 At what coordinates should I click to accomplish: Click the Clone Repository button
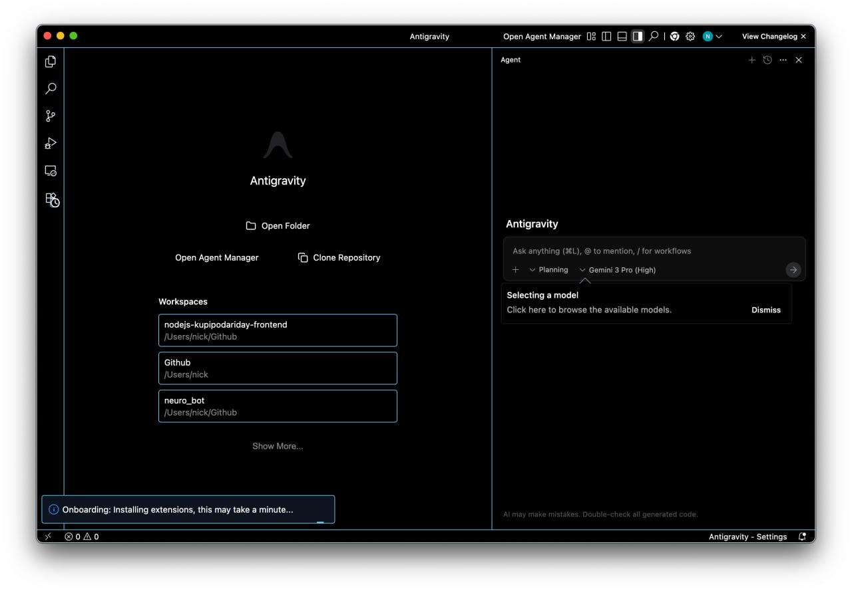pos(339,258)
